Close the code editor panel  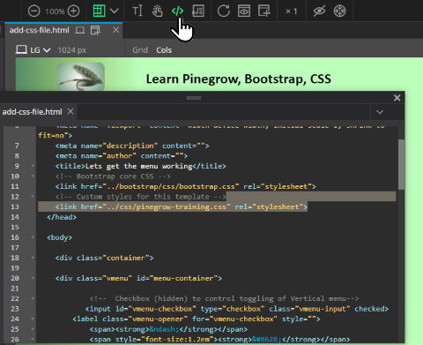[x=397, y=98]
